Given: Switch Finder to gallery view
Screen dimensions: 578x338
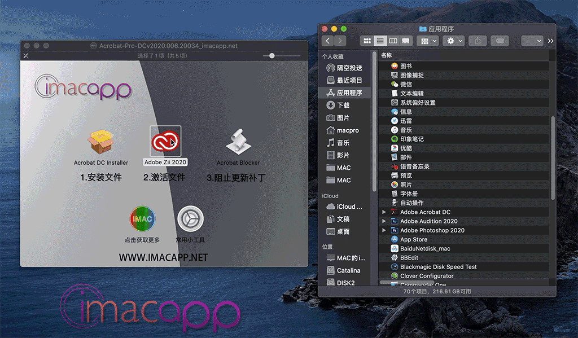Looking at the screenshot, I should pos(405,41).
